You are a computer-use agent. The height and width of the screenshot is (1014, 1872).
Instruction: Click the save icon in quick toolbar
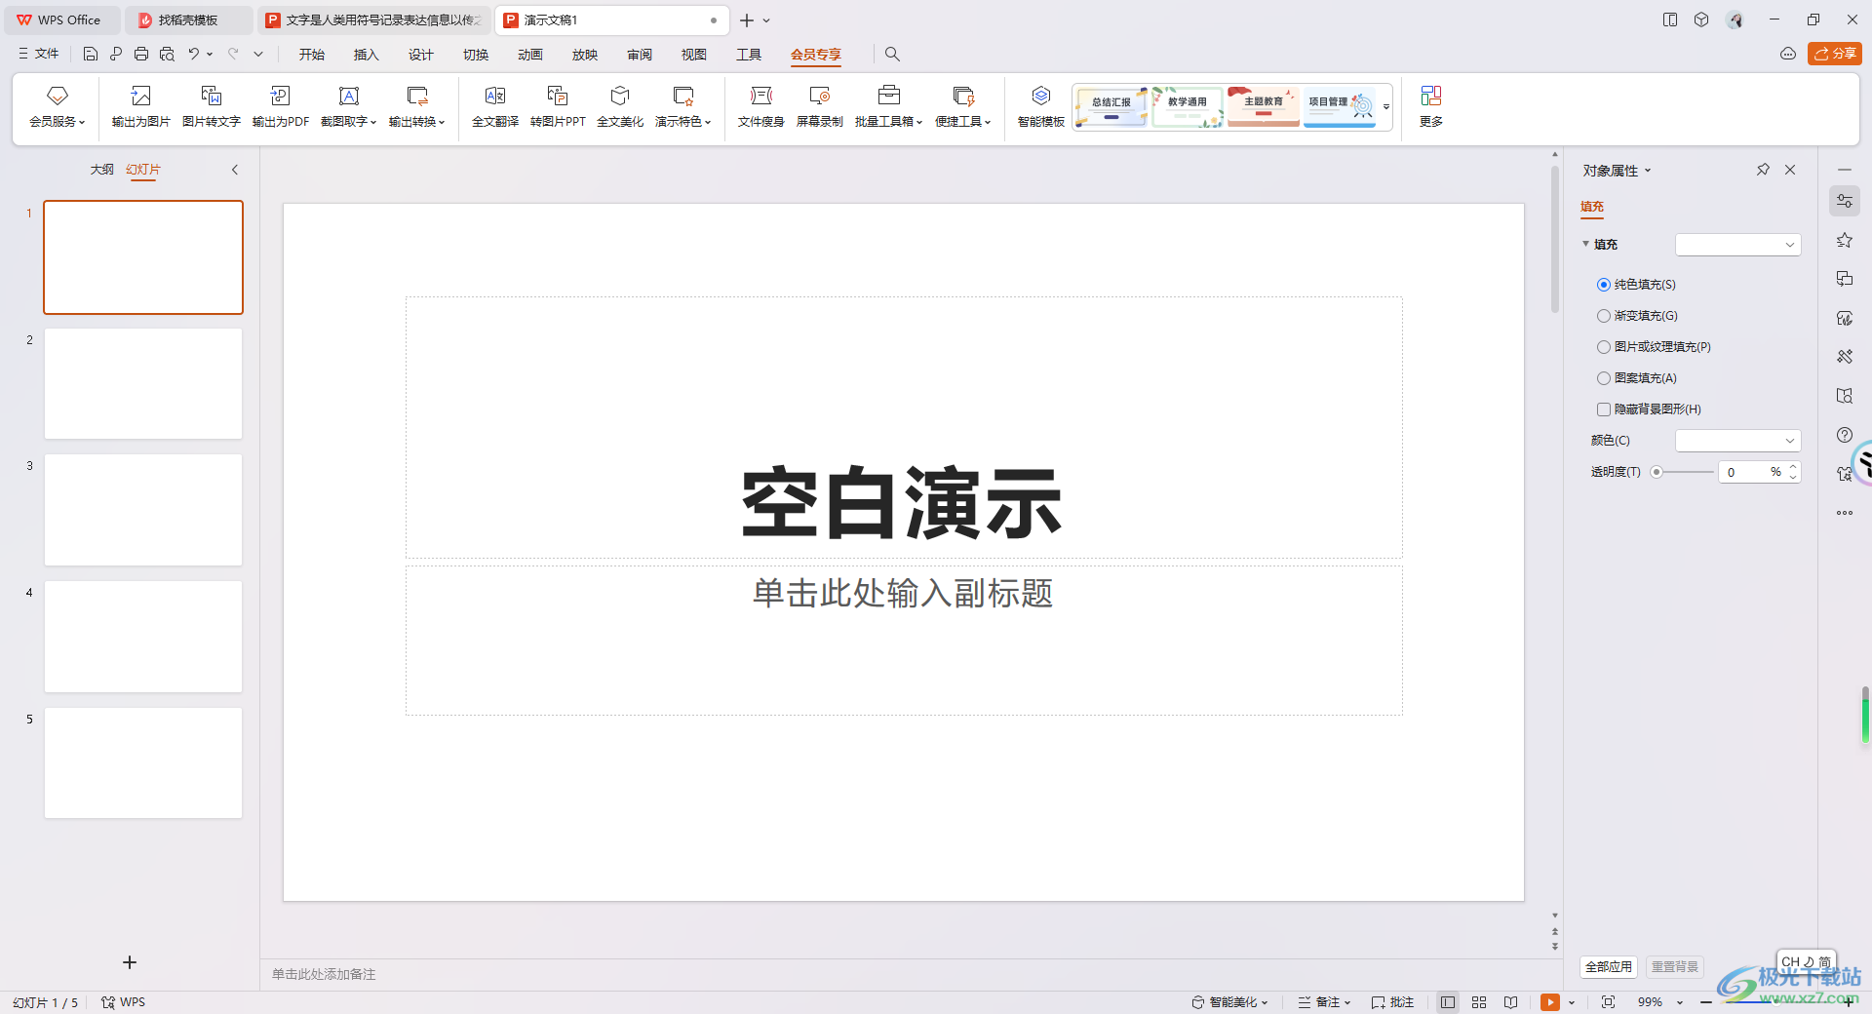(91, 54)
